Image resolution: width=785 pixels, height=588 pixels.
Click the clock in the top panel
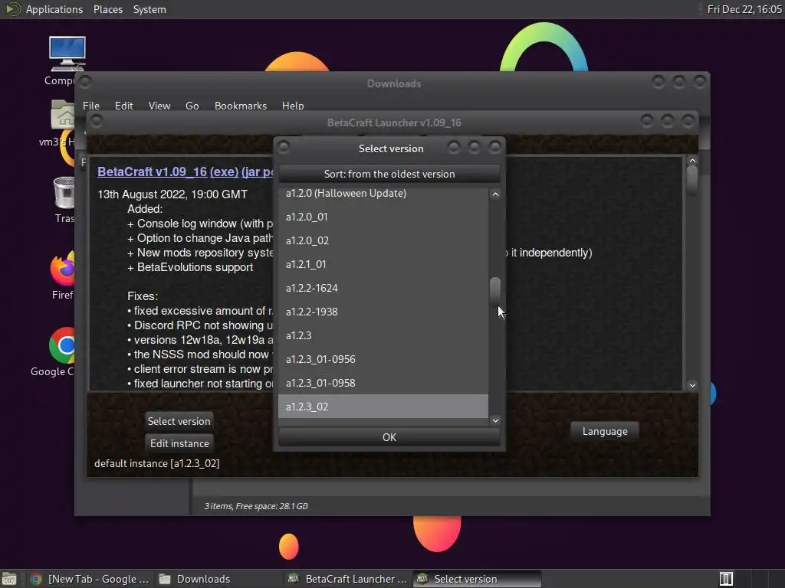click(744, 9)
